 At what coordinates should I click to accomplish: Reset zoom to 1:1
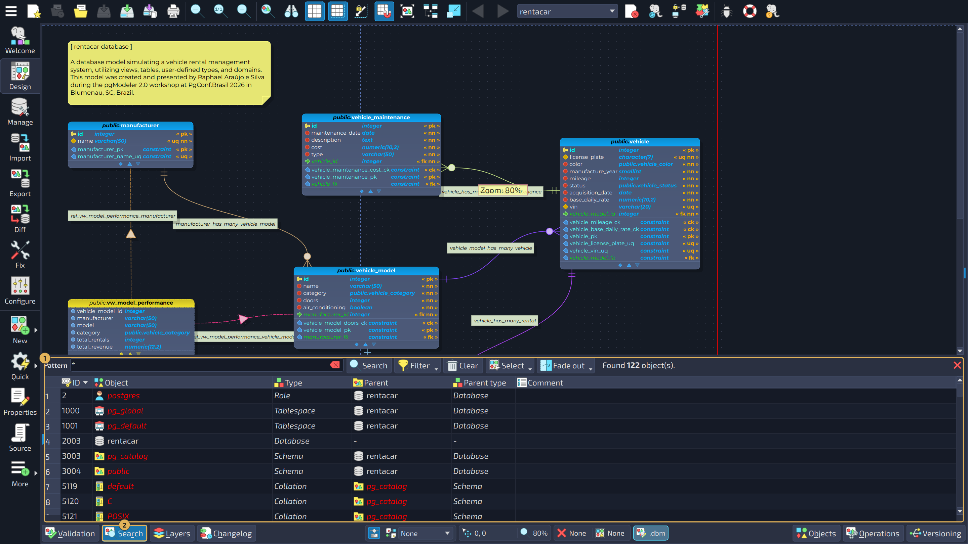[x=220, y=11]
